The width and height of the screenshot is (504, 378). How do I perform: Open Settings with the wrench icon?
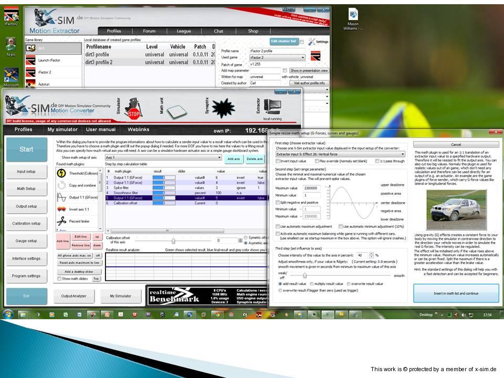tap(311, 41)
